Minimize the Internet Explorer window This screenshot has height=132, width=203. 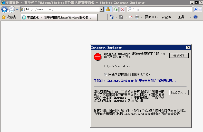click(192, 3)
